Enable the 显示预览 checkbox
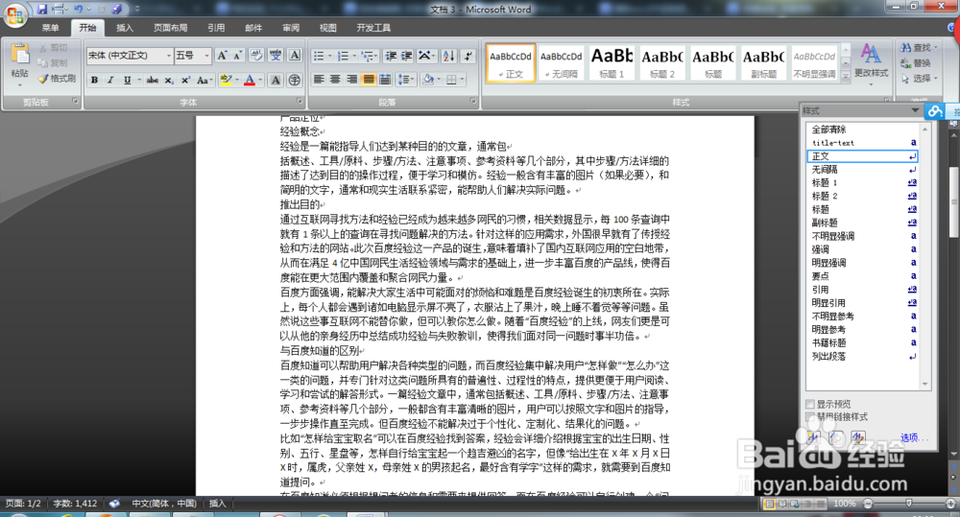Image resolution: width=960 pixels, height=517 pixels. coord(810,404)
